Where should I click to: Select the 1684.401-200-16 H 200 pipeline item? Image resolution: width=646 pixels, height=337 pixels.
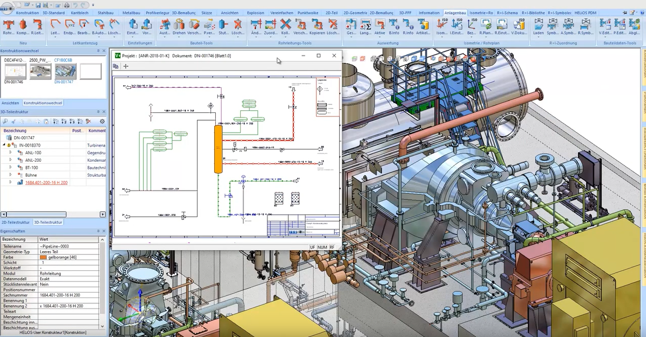pyautogui.click(x=46, y=183)
